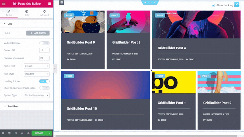Open the GridBuilder Post 1 title link
The height and width of the screenshot is (137, 244).
pos(172,103)
